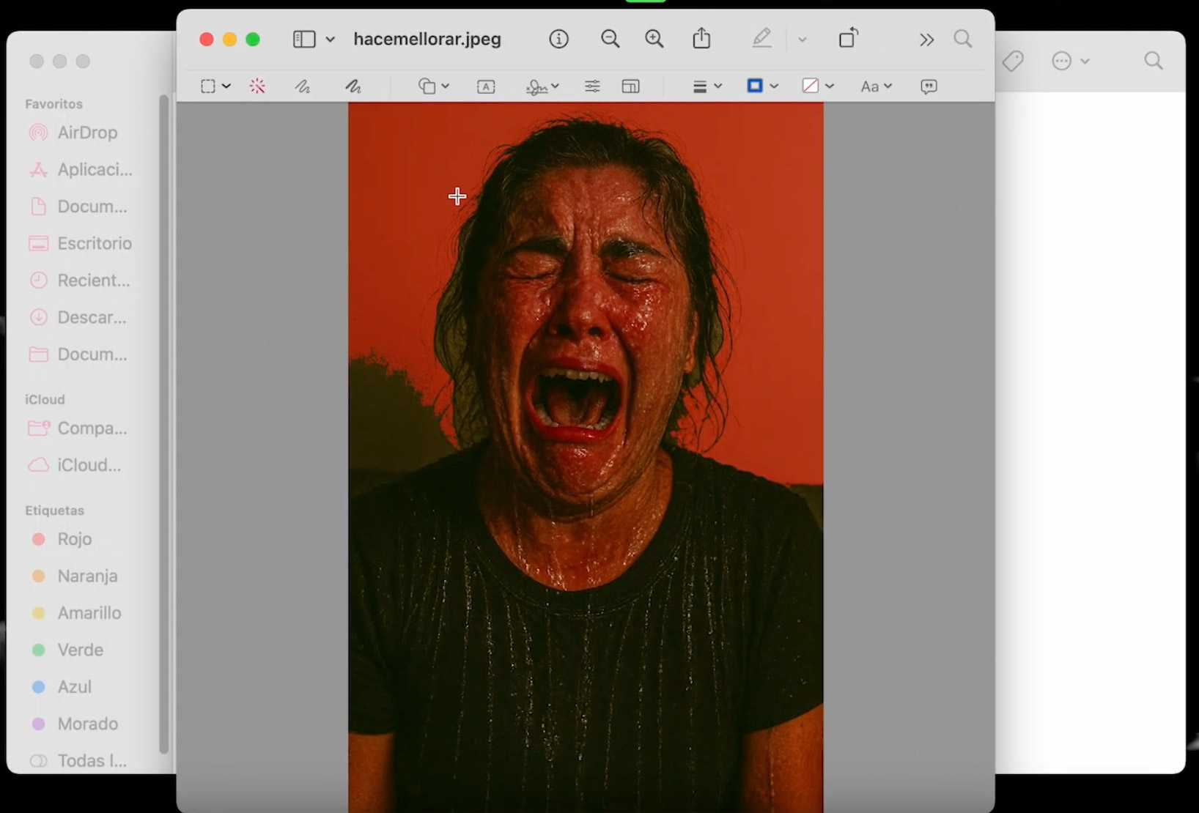The width and height of the screenshot is (1199, 813).
Task: Toggle the sidebar view button
Action: click(304, 39)
